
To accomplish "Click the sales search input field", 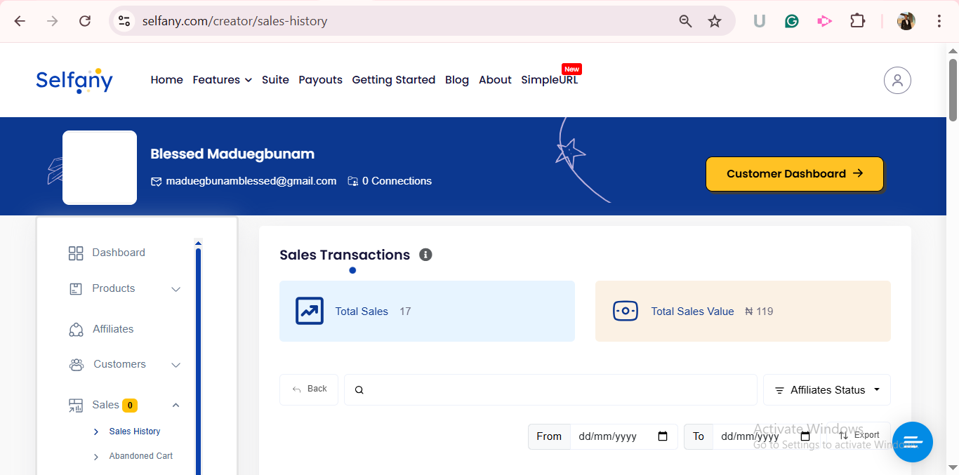I will [550, 390].
